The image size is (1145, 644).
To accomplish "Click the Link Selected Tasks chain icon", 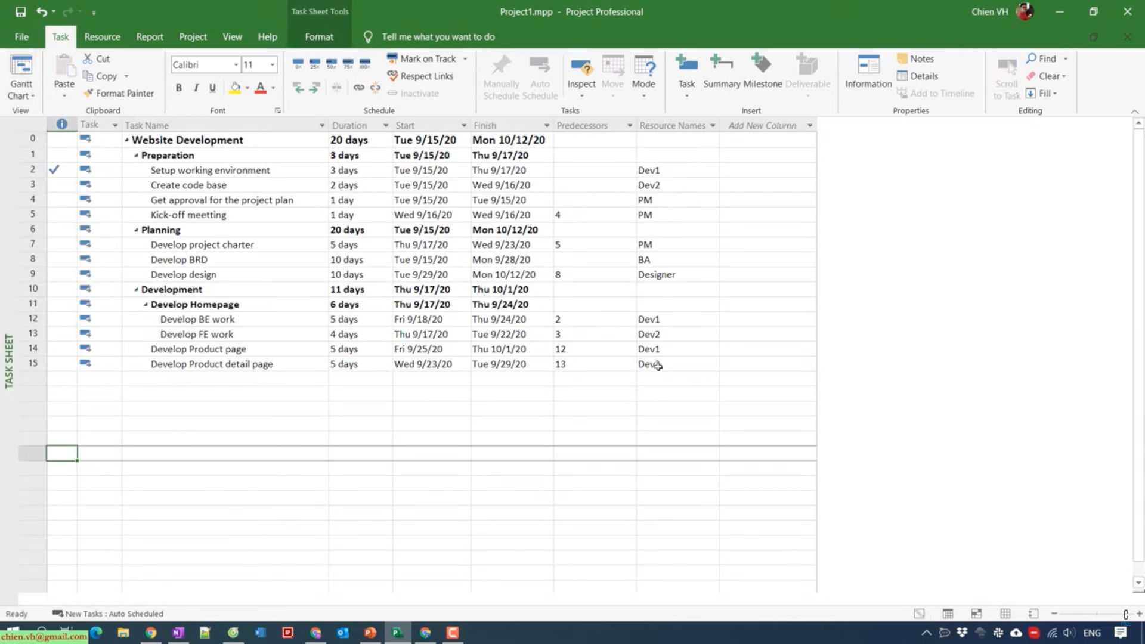I will [x=358, y=88].
